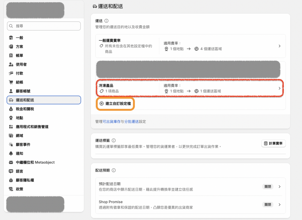Toggle the Shop Promise 關閉 status badge
The height and width of the screenshot is (220, 302).
click(x=268, y=204)
